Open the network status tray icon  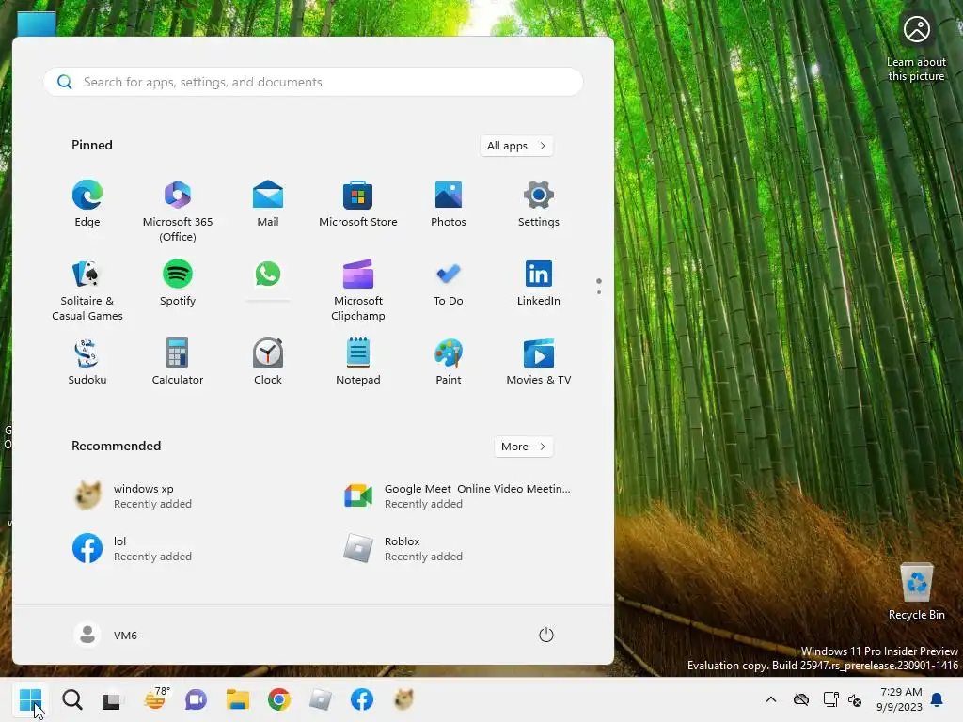831,699
